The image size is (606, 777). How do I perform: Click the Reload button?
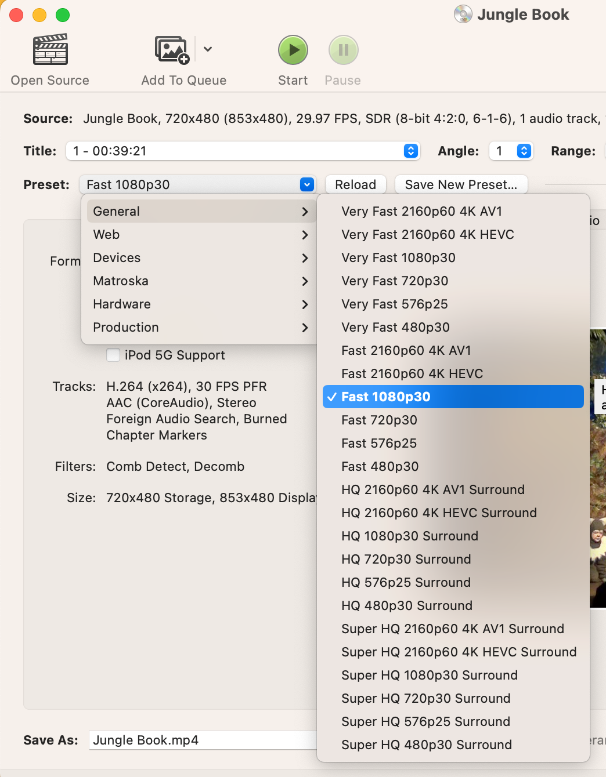(356, 184)
